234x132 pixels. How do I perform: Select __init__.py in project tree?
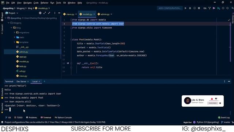click(22, 47)
